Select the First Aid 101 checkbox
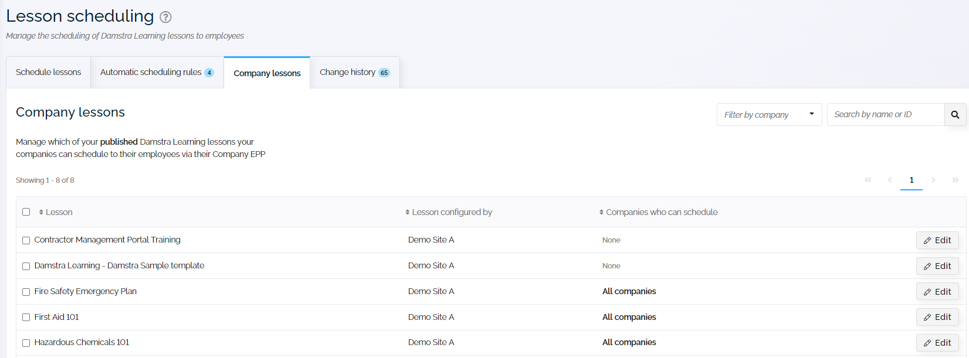This screenshot has height=358, width=969. [26, 318]
